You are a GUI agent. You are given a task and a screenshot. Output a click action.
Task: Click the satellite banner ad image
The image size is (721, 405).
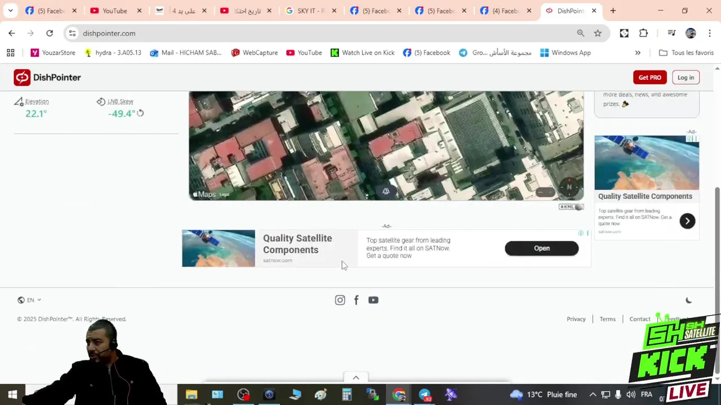coord(219,248)
